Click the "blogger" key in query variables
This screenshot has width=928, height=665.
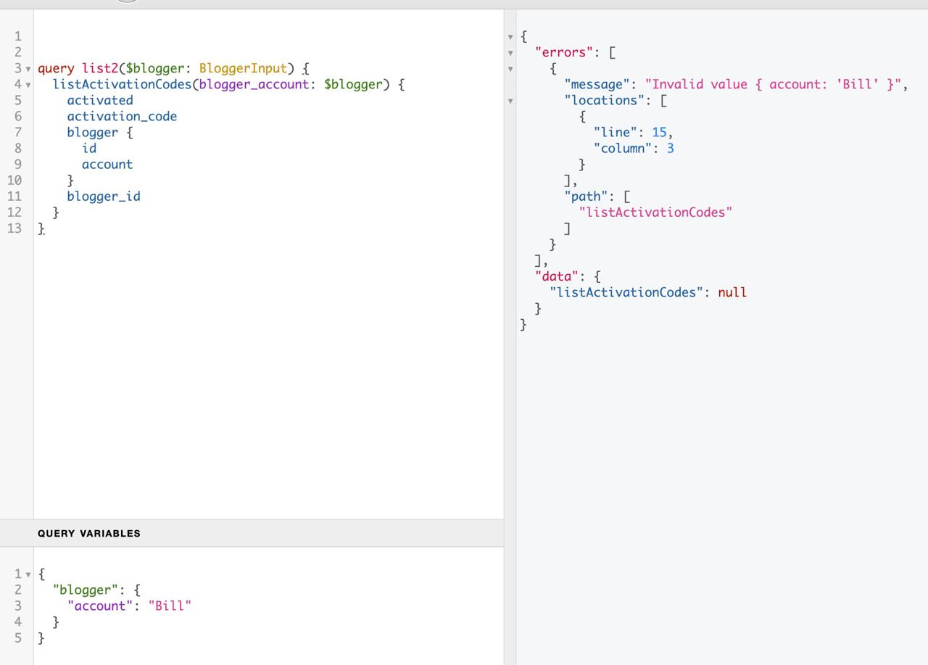point(86,590)
